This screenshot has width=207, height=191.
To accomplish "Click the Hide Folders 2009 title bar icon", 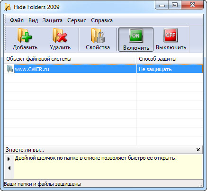I will [x=8, y=7].
